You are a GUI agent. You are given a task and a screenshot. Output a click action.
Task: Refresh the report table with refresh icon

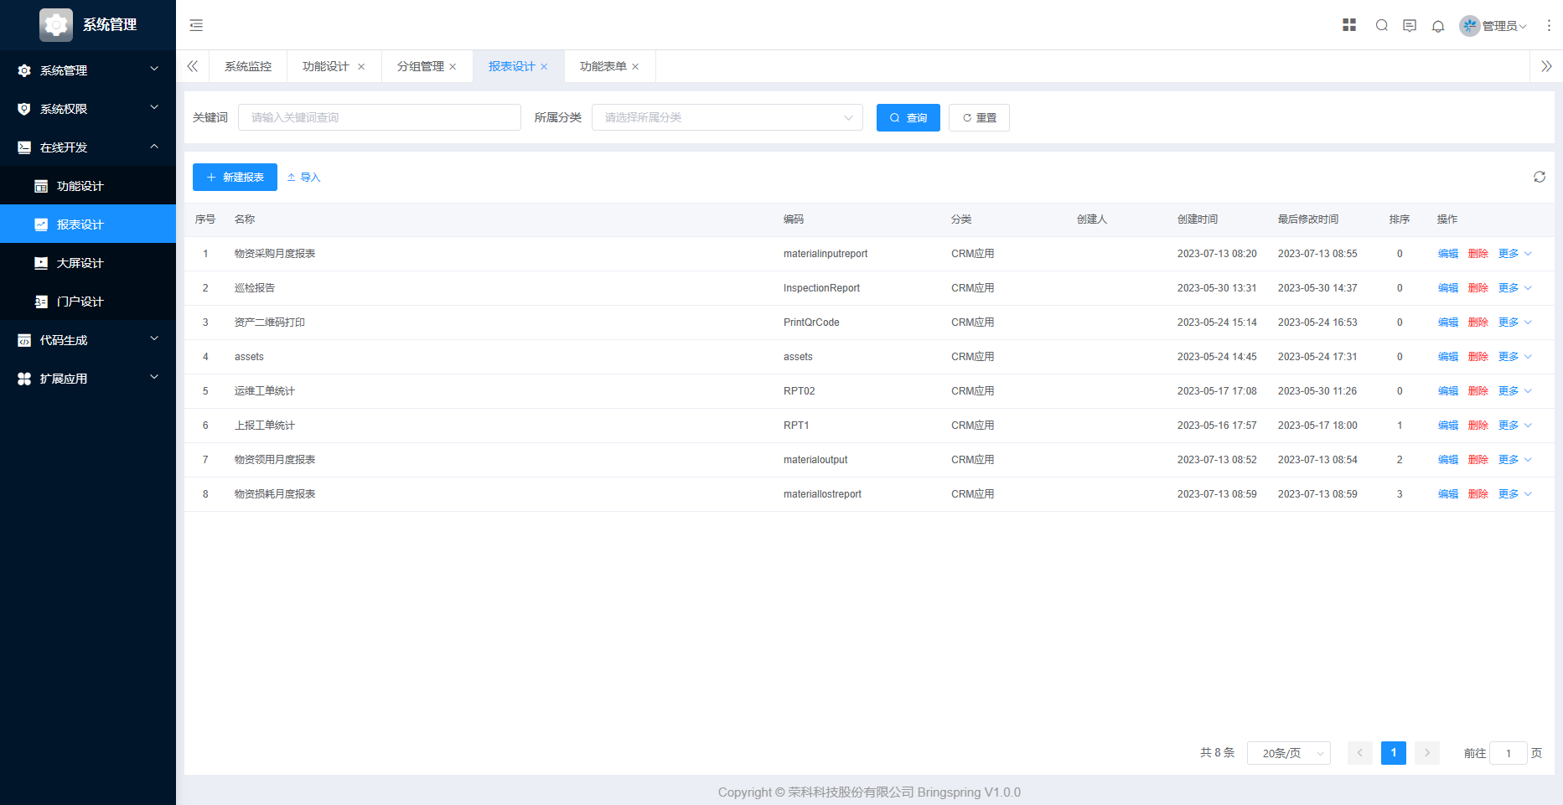(x=1540, y=177)
